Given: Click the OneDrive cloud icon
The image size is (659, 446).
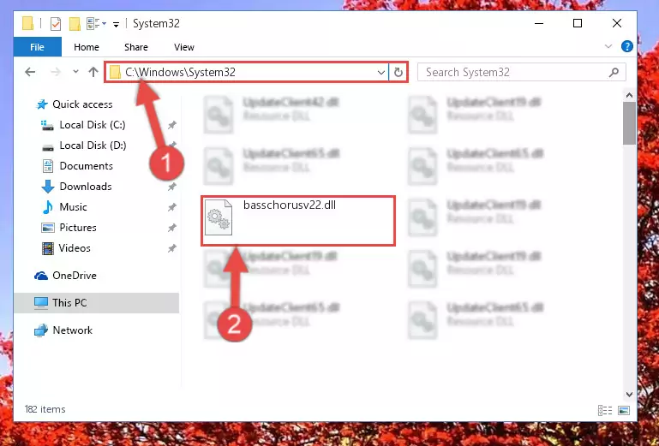Looking at the screenshot, I should coord(41,276).
